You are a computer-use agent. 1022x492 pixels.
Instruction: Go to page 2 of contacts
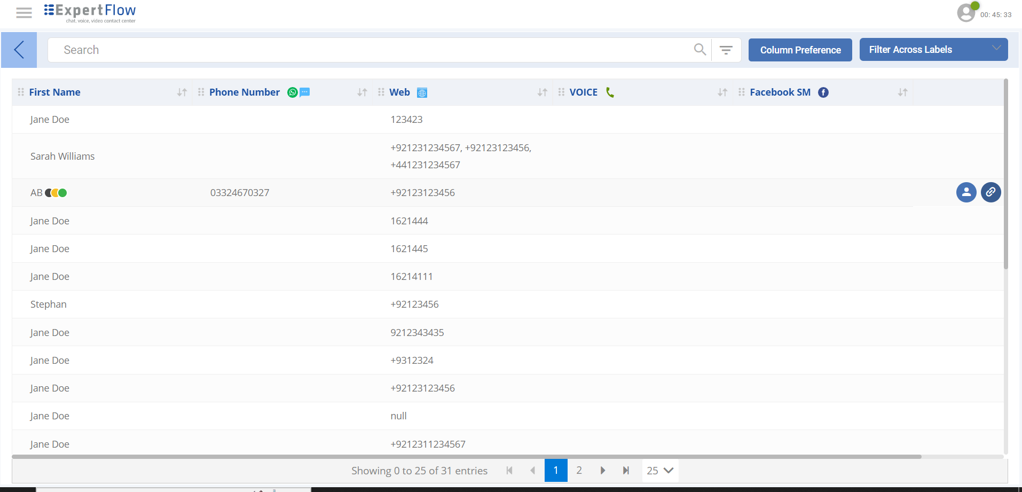579,470
